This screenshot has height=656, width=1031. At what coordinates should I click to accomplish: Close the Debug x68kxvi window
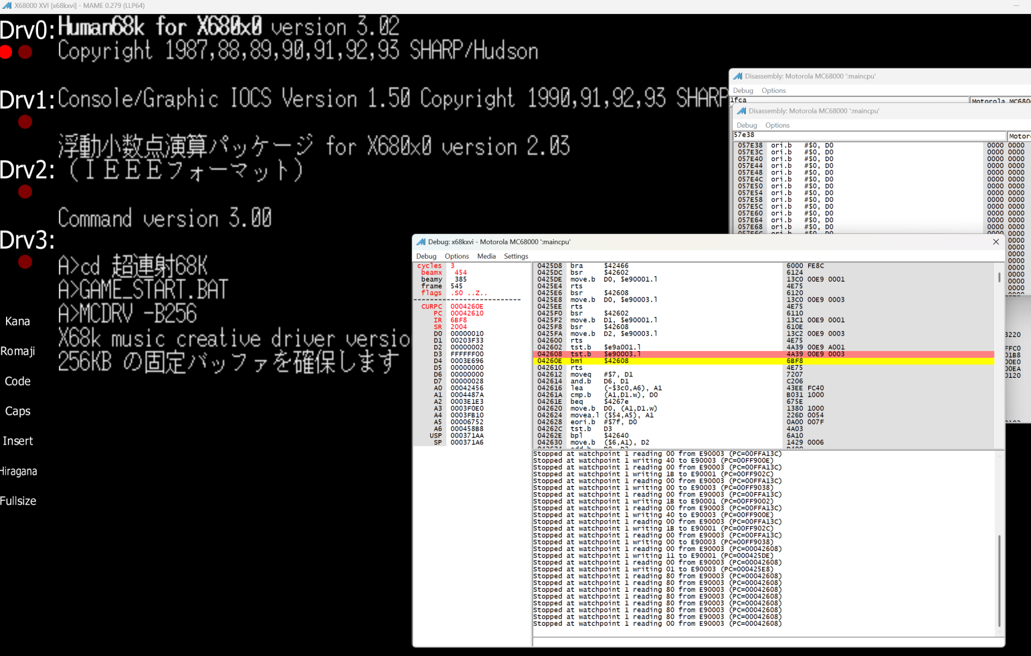coord(996,242)
